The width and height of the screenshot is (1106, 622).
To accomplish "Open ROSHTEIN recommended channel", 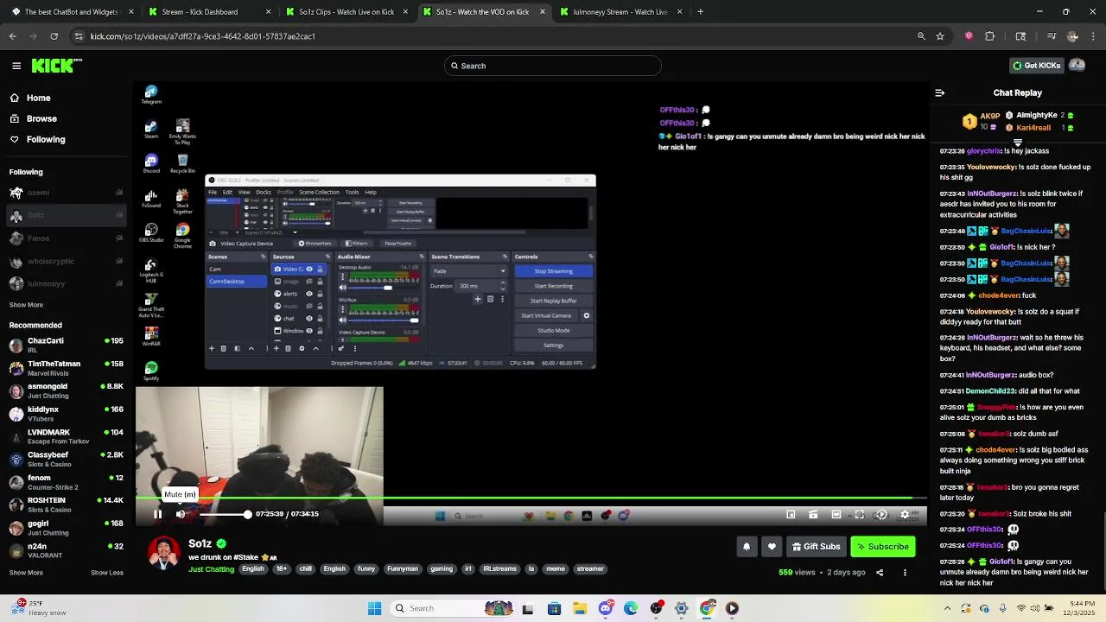I will (66, 505).
